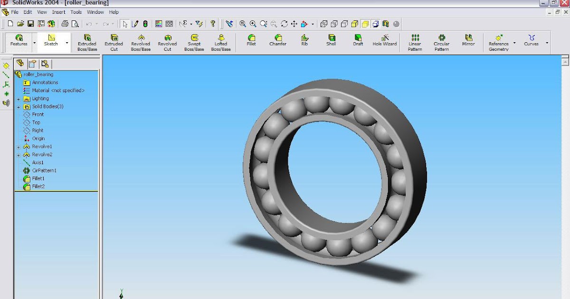Image resolution: width=570 pixels, height=299 pixels.
Task: Click the Mirror tool
Action: click(468, 40)
